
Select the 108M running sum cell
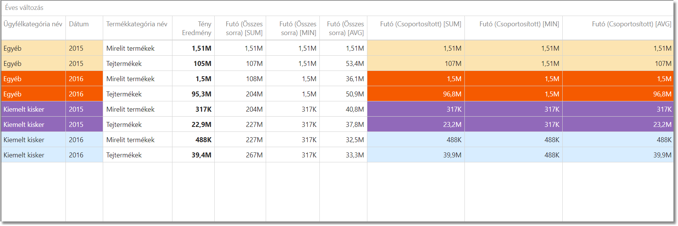pyautogui.click(x=254, y=79)
